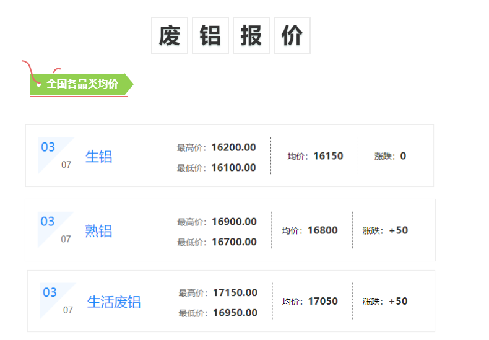
Task: Click the 生铝 涨跌 value of 0
Action: click(x=403, y=156)
